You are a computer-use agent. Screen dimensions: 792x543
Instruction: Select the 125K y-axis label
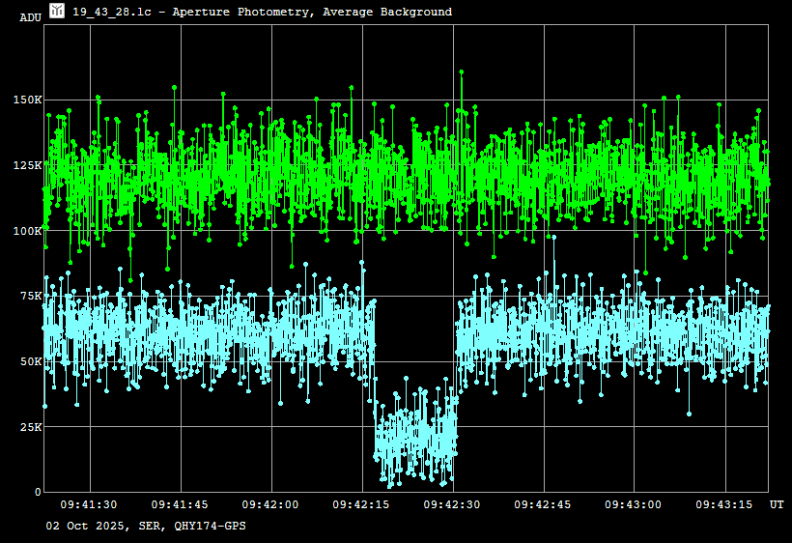pyautogui.click(x=27, y=165)
